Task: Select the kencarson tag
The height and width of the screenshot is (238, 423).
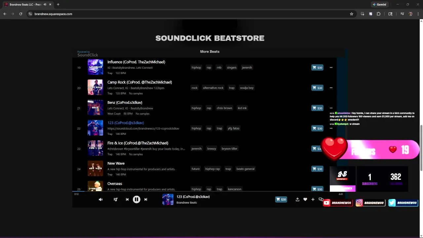Action: [x=234, y=189]
